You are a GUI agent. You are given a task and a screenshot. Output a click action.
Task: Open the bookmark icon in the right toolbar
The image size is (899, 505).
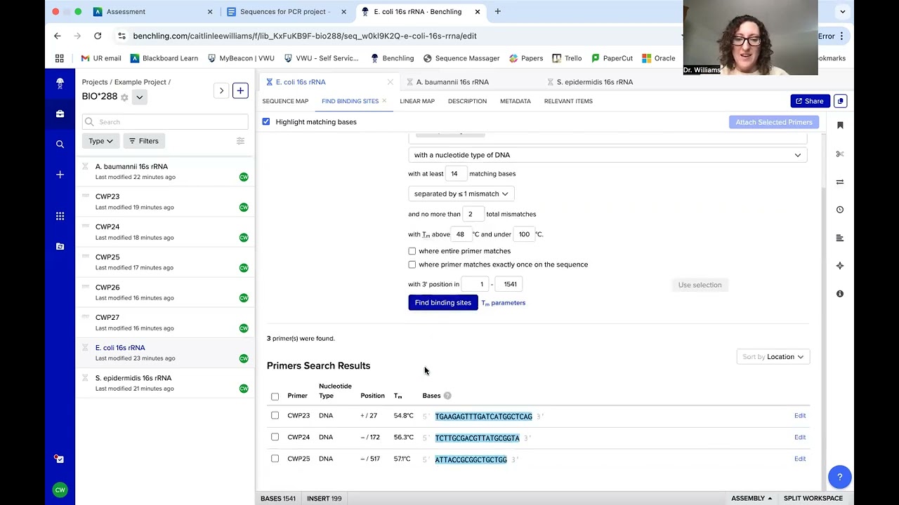840,126
